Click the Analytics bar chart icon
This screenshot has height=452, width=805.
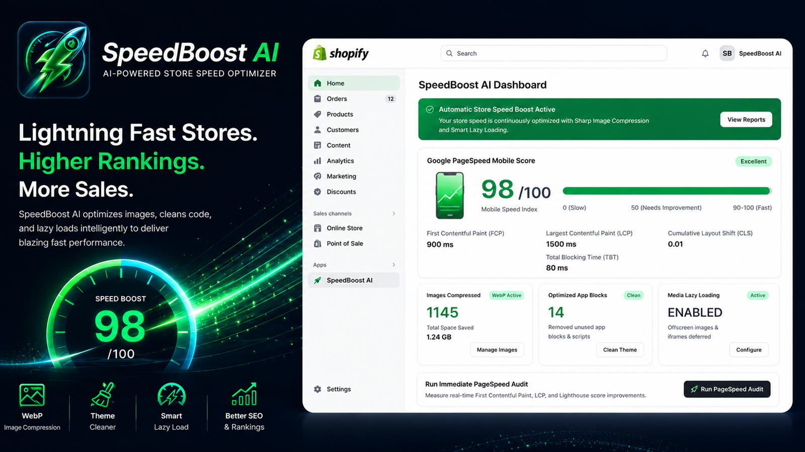[317, 161]
